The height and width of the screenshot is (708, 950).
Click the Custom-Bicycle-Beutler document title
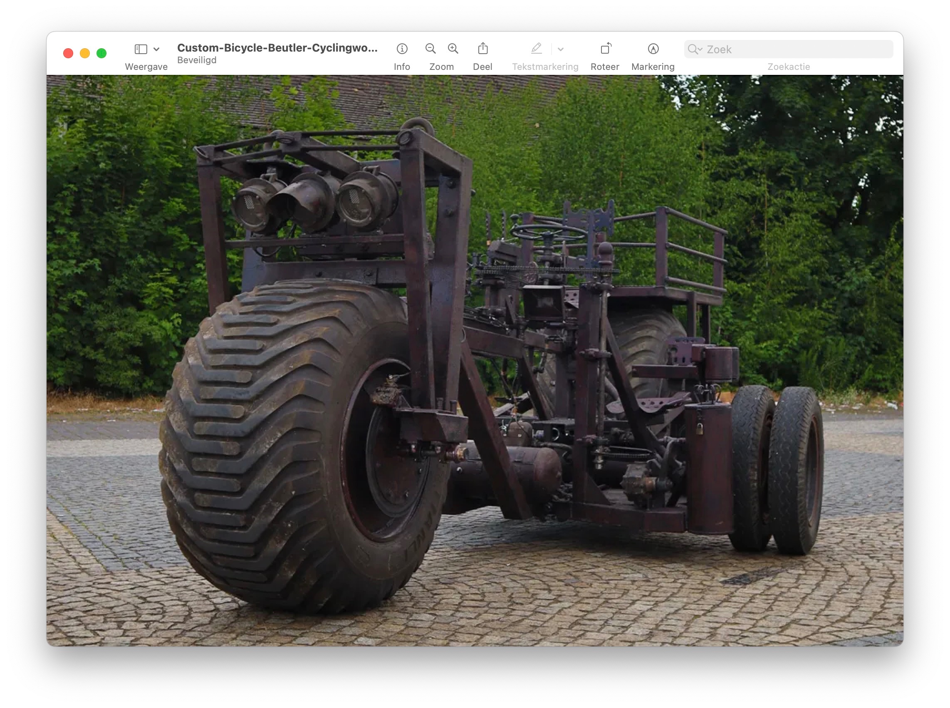(x=277, y=47)
